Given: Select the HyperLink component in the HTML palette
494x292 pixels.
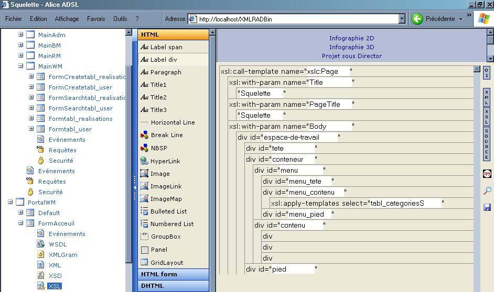Looking at the screenshot, I should pyautogui.click(x=165, y=161).
